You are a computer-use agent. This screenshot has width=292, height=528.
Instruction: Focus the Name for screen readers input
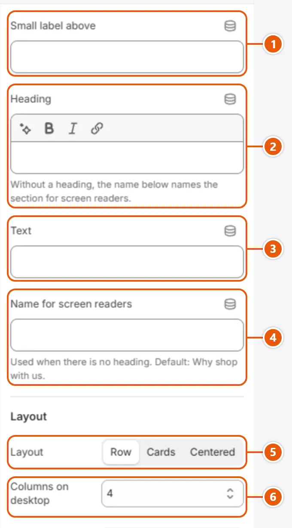pos(127,335)
